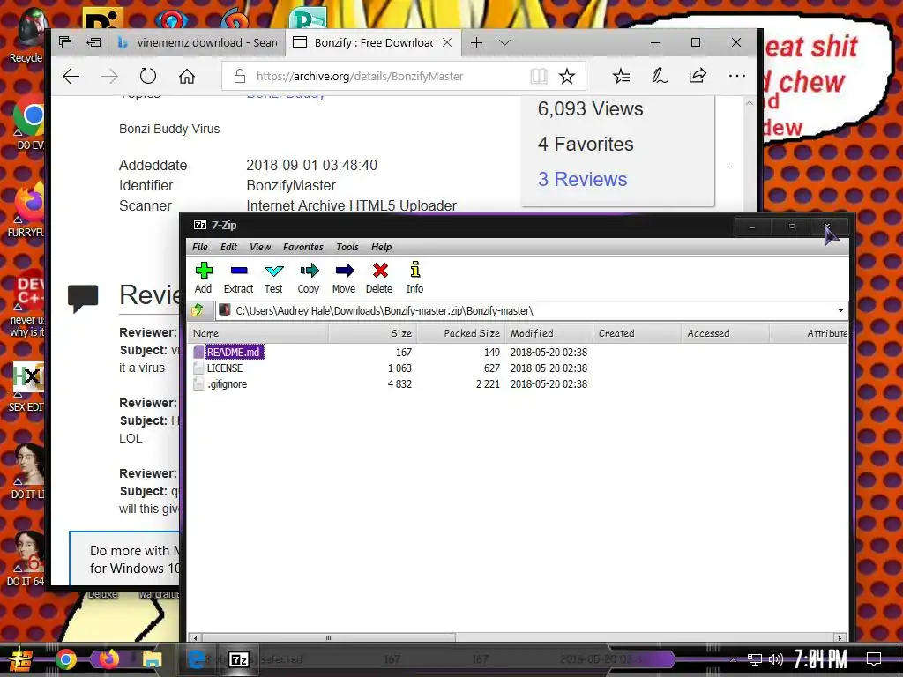Image resolution: width=903 pixels, height=677 pixels.
Task: Open Chrome from the taskbar
Action: coord(65,659)
